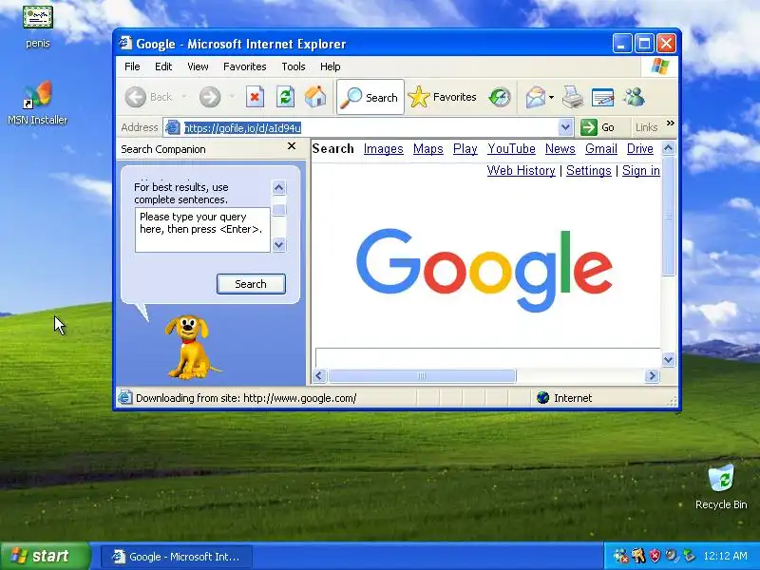Image resolution: width=760 pixels, height=570 pixels.
Task: Open the Maps link on Google
Action: tap(428, 149)
